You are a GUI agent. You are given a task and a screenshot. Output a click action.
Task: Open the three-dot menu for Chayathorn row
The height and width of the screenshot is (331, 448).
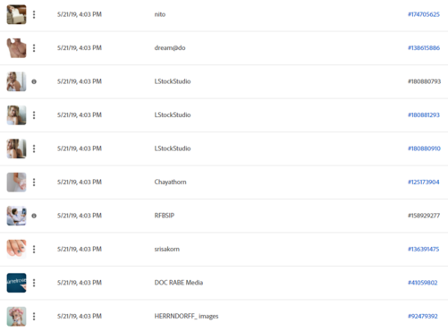tap(34, 182)
